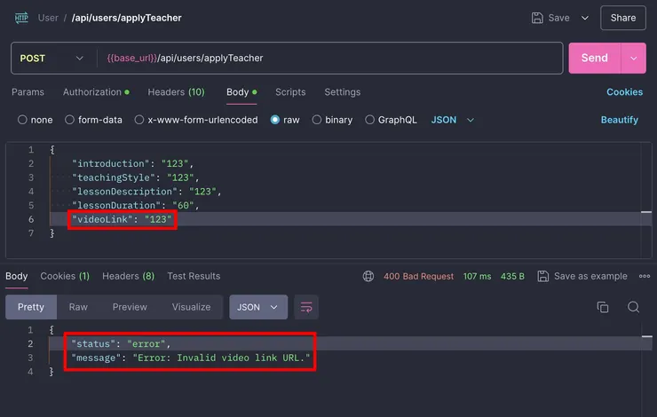Open the Settings tab
The width and height of the screenshot is (657, 417).
click(343, 92)
